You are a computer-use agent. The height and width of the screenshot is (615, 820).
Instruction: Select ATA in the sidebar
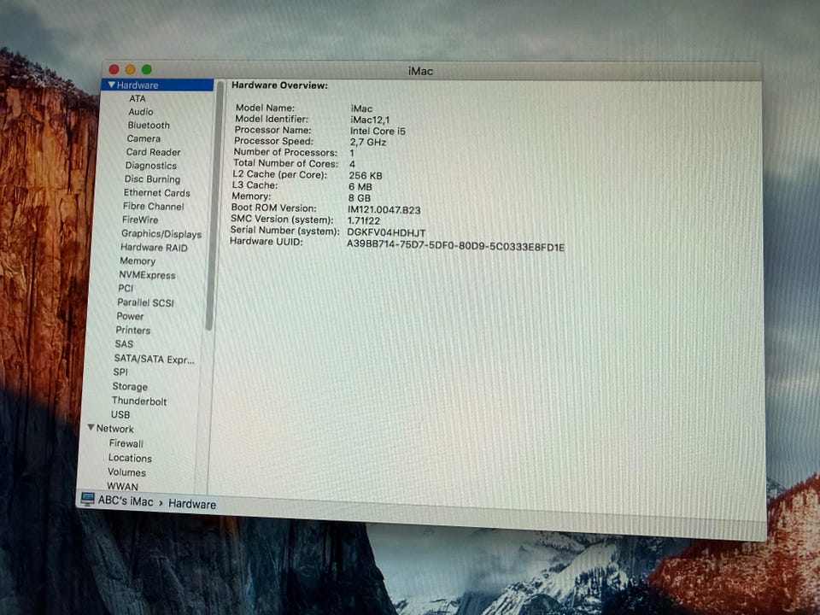138,98
